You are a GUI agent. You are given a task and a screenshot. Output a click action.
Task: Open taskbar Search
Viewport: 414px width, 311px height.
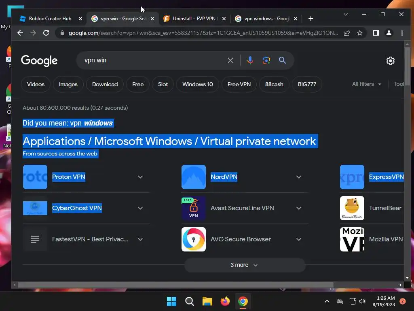(189, 301)
